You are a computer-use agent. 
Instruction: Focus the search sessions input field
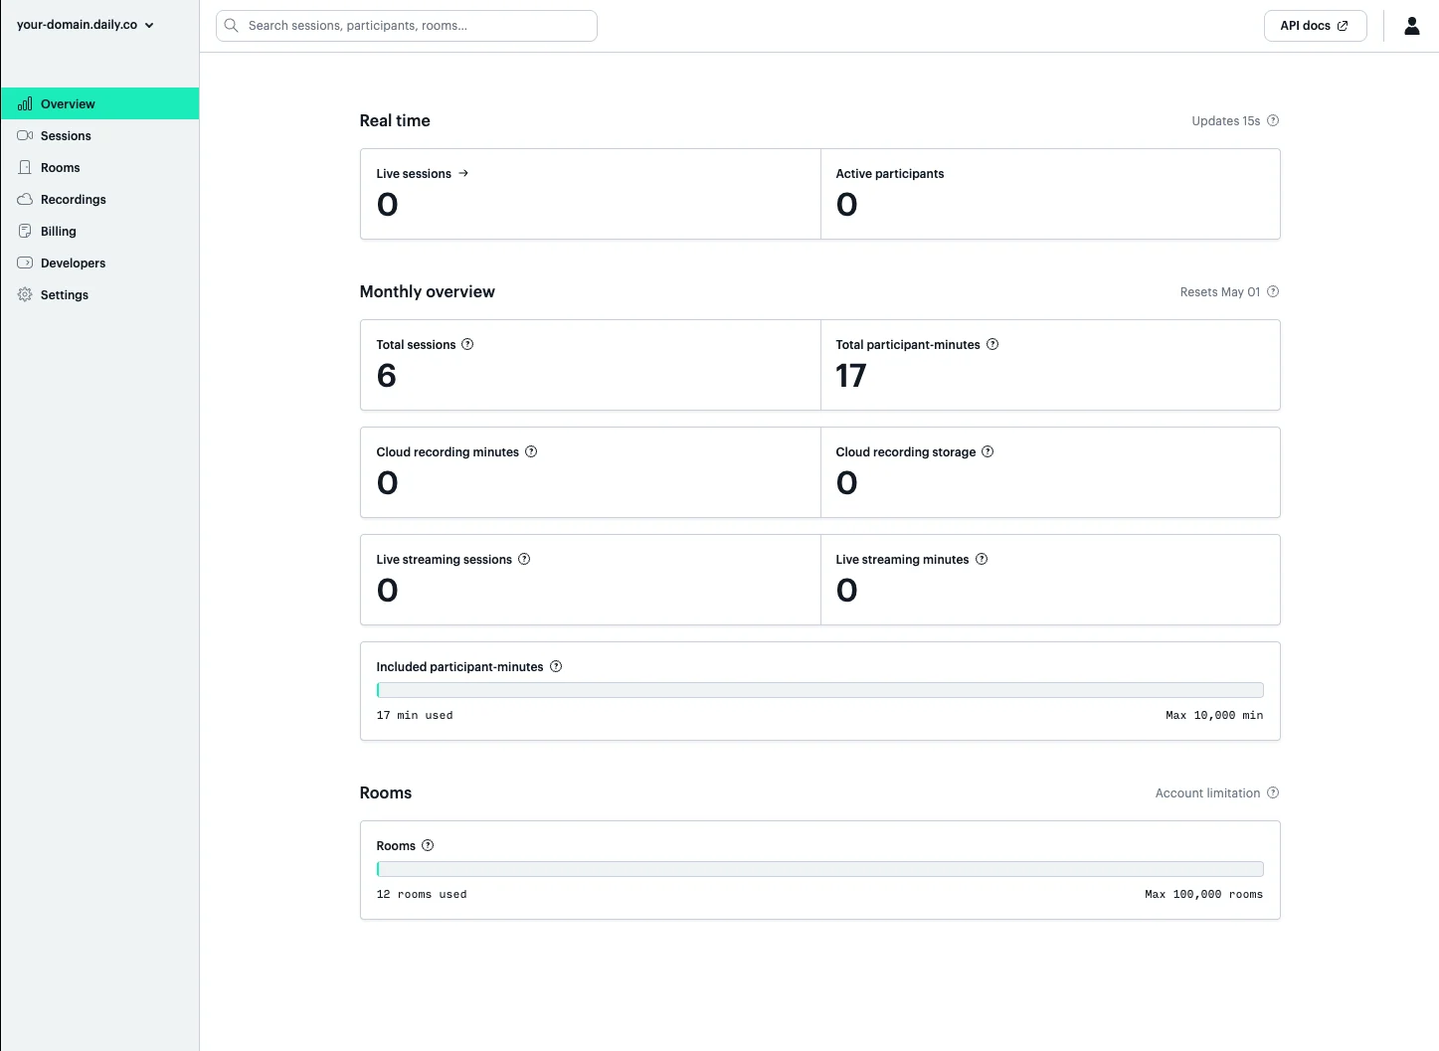coord(407,26)
